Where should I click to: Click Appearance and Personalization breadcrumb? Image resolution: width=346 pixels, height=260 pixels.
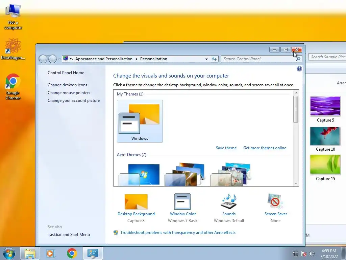[x=104, y=59]
